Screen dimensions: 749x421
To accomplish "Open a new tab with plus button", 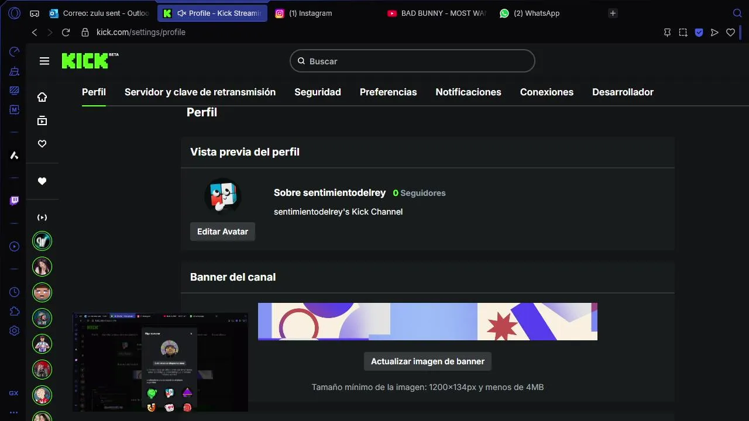I will (x=613, y=13).
